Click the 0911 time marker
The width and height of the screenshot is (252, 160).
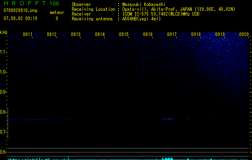(28, 34)
